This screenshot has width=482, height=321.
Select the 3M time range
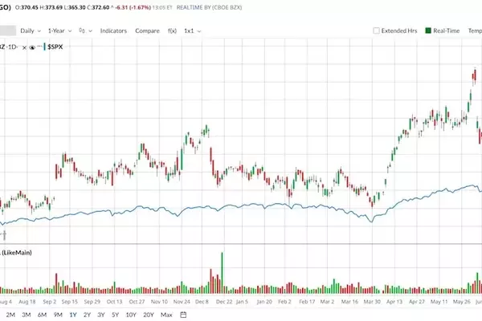[x=27, y=315]
